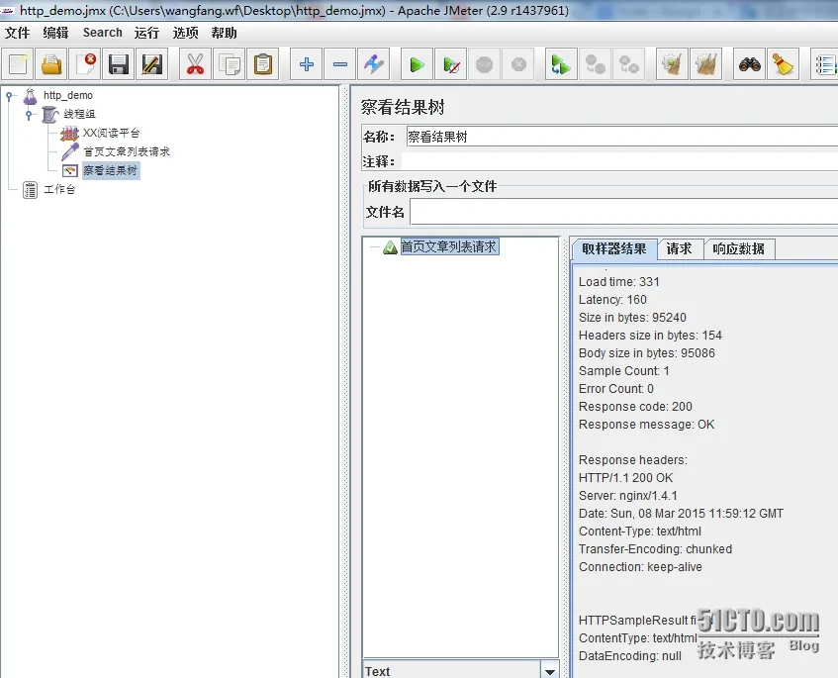Open the 选项 menu
This screenshot has width=838, height=678.
coord(185,33)
